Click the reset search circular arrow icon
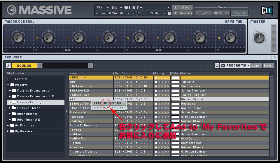The height and width of the screenshot is (163, 280). 40,65
